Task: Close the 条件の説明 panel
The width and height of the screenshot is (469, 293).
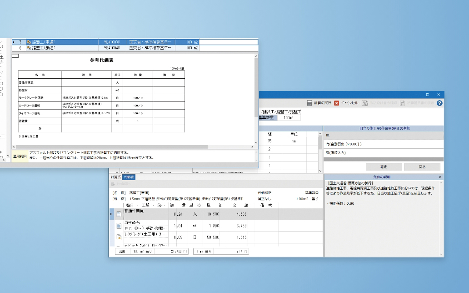Action: pos(440,177)
